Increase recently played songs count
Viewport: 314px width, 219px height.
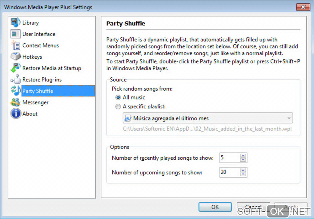tap(243, 156)
